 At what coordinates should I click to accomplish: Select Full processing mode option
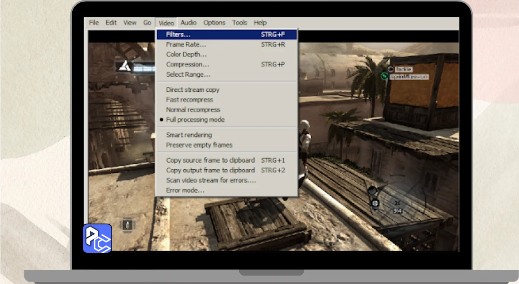coord(195,120)
